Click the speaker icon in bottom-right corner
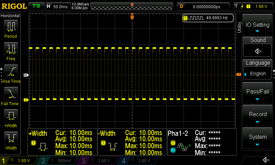The image size is (275, 165). (266, 160)
